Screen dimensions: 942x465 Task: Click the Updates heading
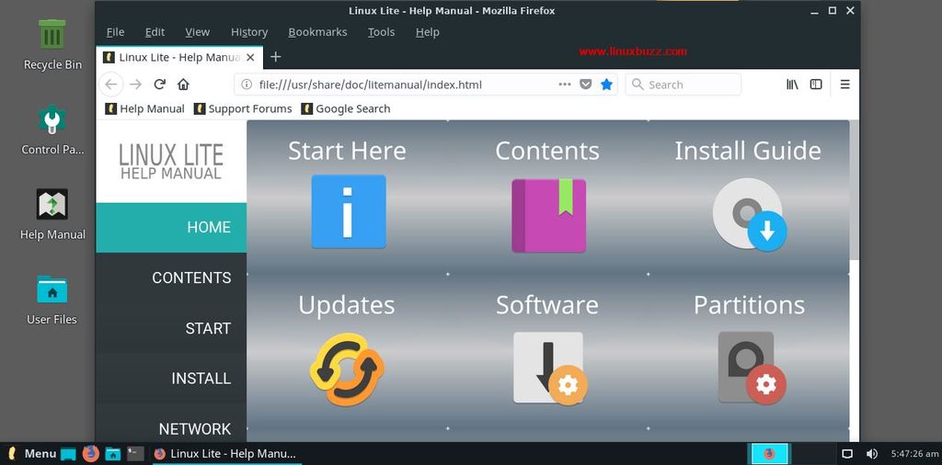(x=347, y=305)
